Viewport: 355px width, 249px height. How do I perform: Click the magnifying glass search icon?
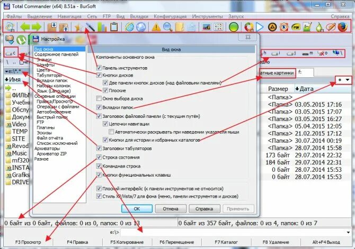click(x=168, y=27)
